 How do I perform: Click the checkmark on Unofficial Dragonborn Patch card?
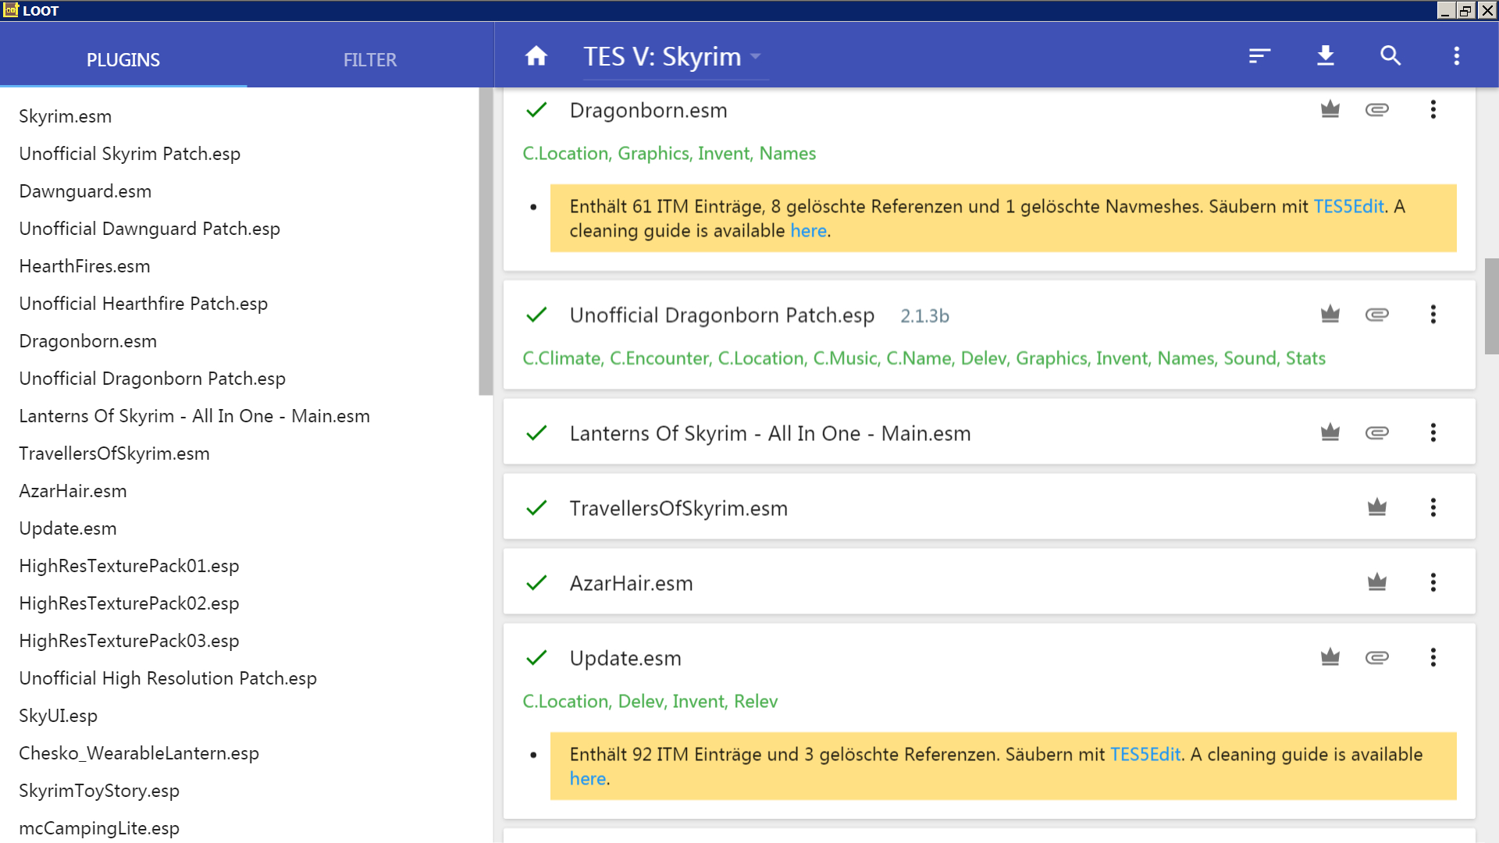pyautogui.click(x=536, y=315)
